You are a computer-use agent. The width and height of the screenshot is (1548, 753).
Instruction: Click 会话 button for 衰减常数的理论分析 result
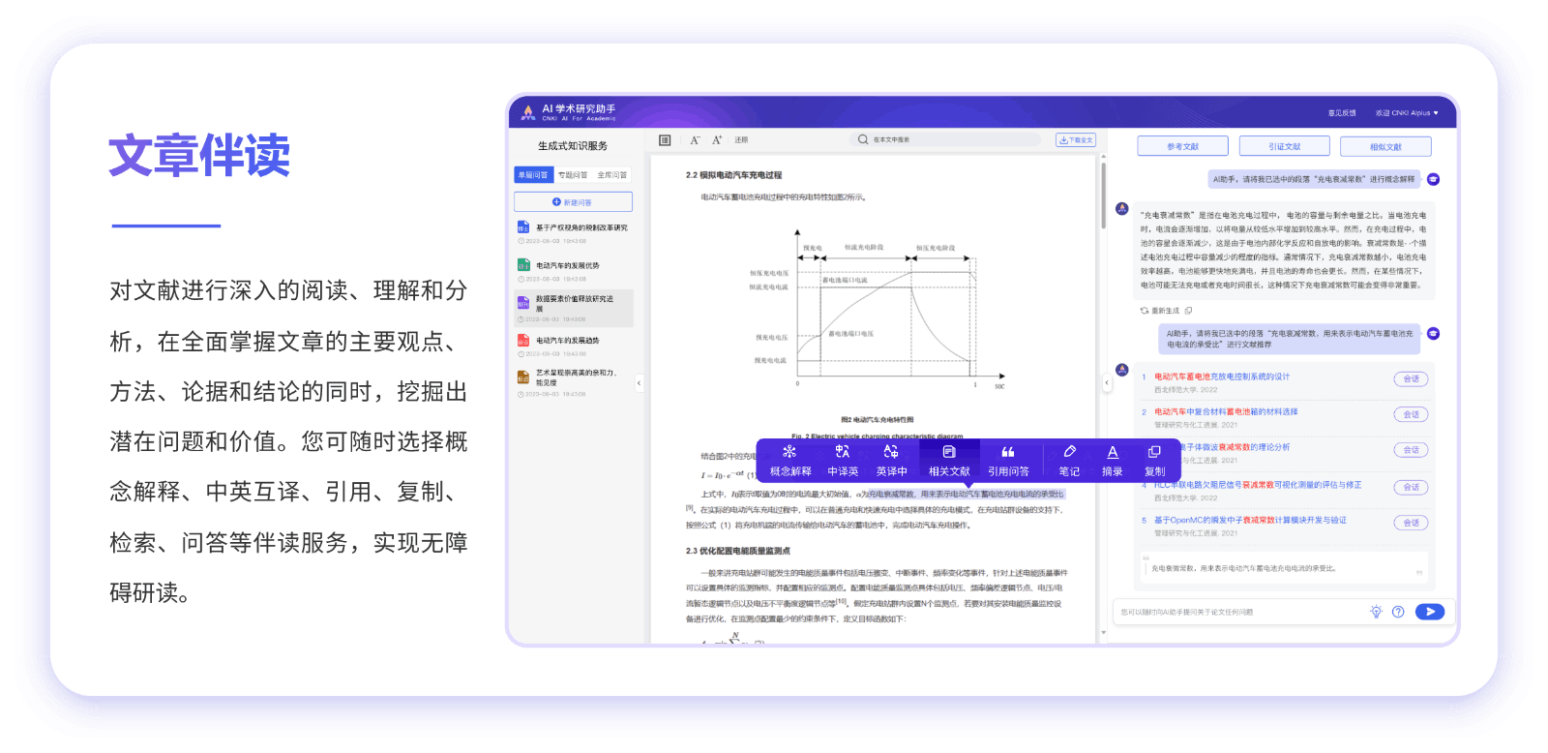coord(1411,450)
